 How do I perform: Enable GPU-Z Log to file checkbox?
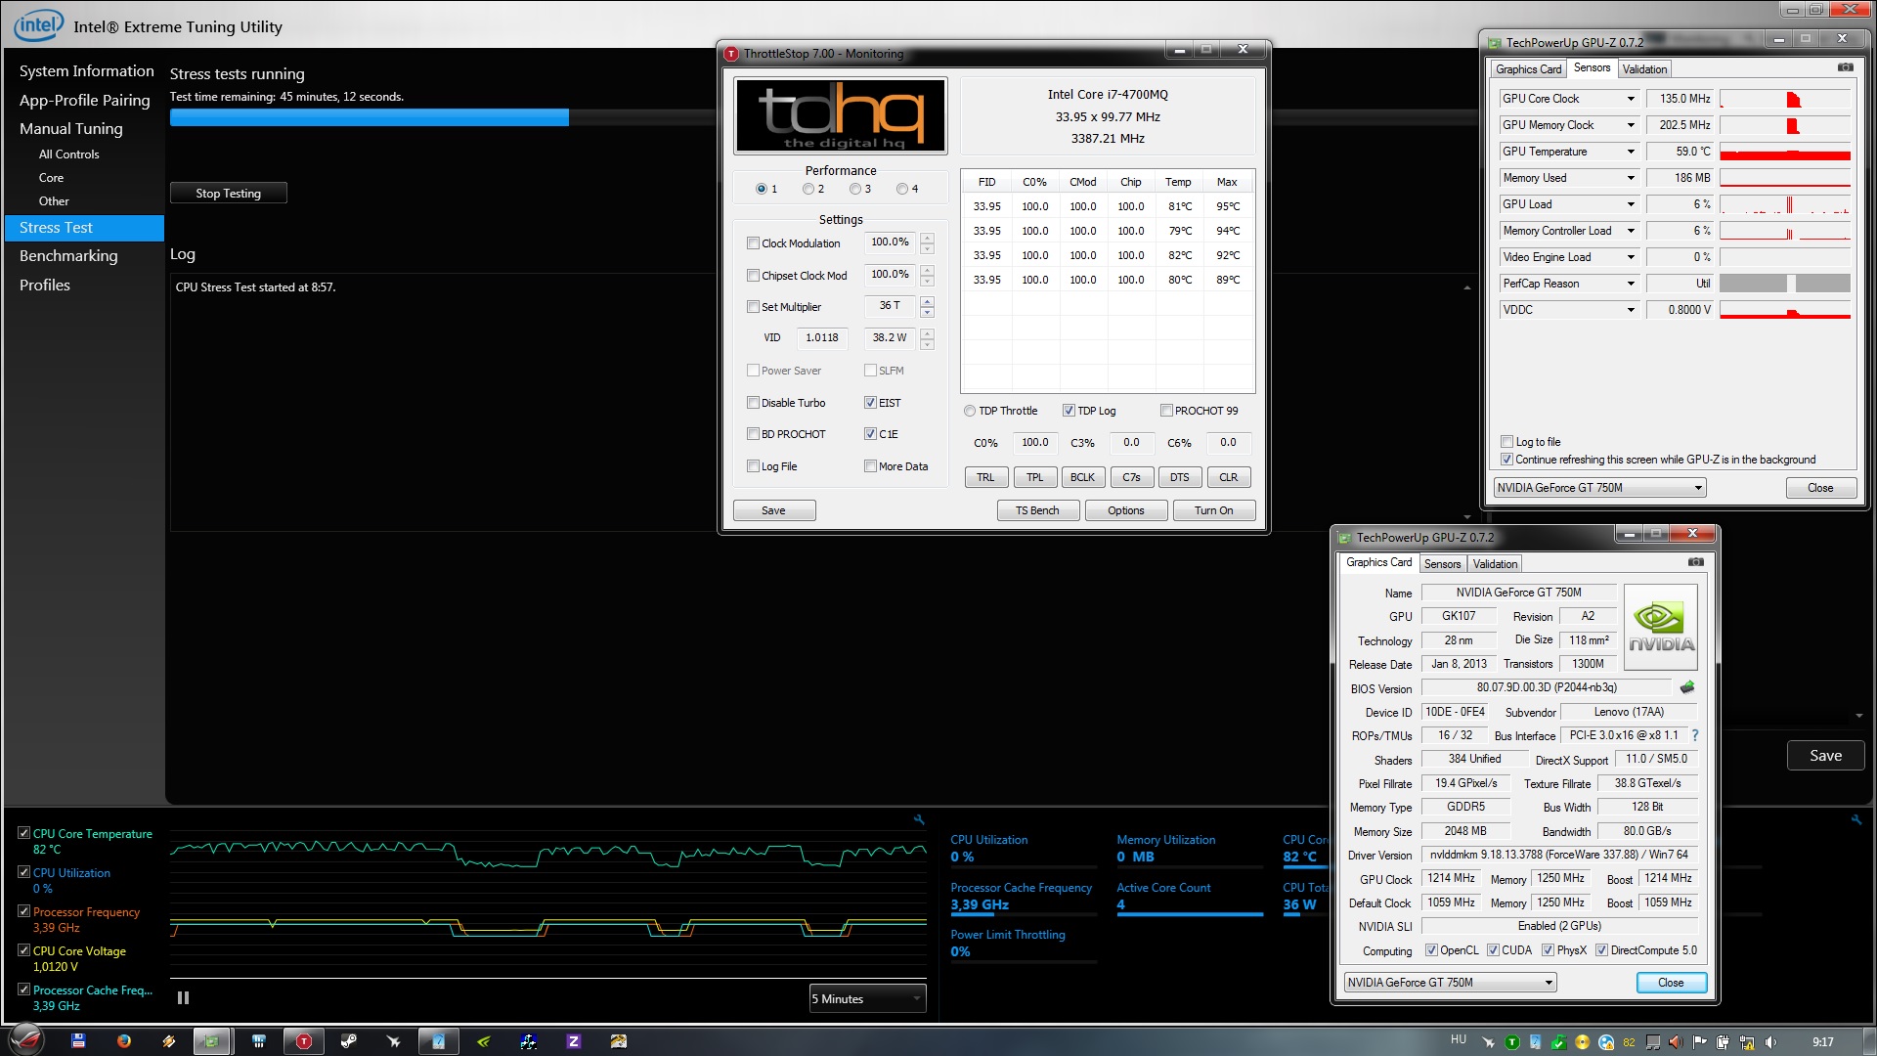point(1506,442)
